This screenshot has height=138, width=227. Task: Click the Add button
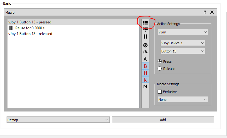[163, 120]
